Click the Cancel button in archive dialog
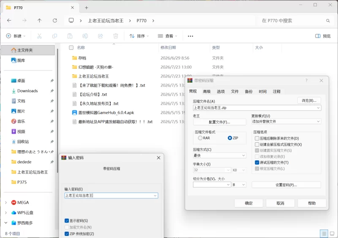This screenshot has width=338, height=238. tap(280, 203)
